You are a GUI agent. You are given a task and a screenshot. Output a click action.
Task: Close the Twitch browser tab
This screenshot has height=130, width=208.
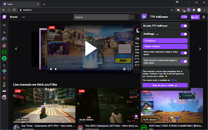point(38,4)
